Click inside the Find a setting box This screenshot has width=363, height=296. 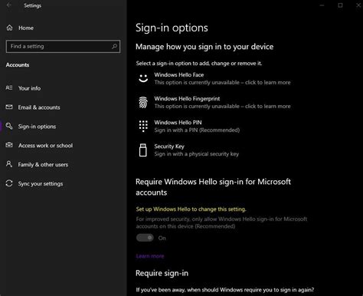63,46
